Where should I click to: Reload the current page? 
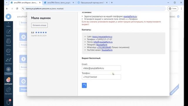[x=17, y=9]
